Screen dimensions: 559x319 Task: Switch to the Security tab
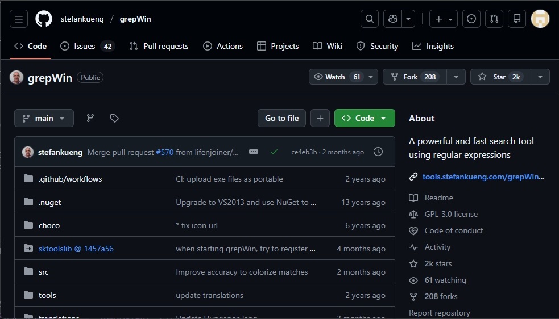click(x=377, y=47)
